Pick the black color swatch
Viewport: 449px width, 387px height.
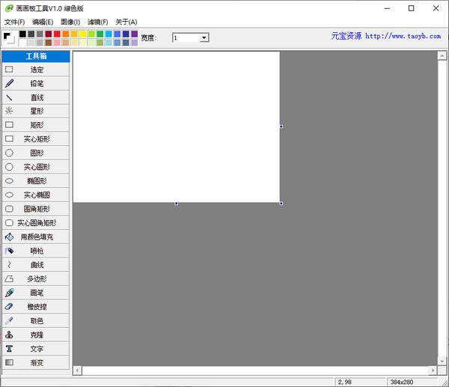coord(22,34)
